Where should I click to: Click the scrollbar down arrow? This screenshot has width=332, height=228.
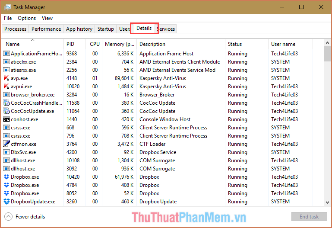coord(327,202)
